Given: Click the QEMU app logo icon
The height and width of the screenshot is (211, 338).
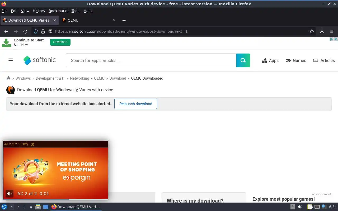Looking at the screenshot, I should click(11, 90).
